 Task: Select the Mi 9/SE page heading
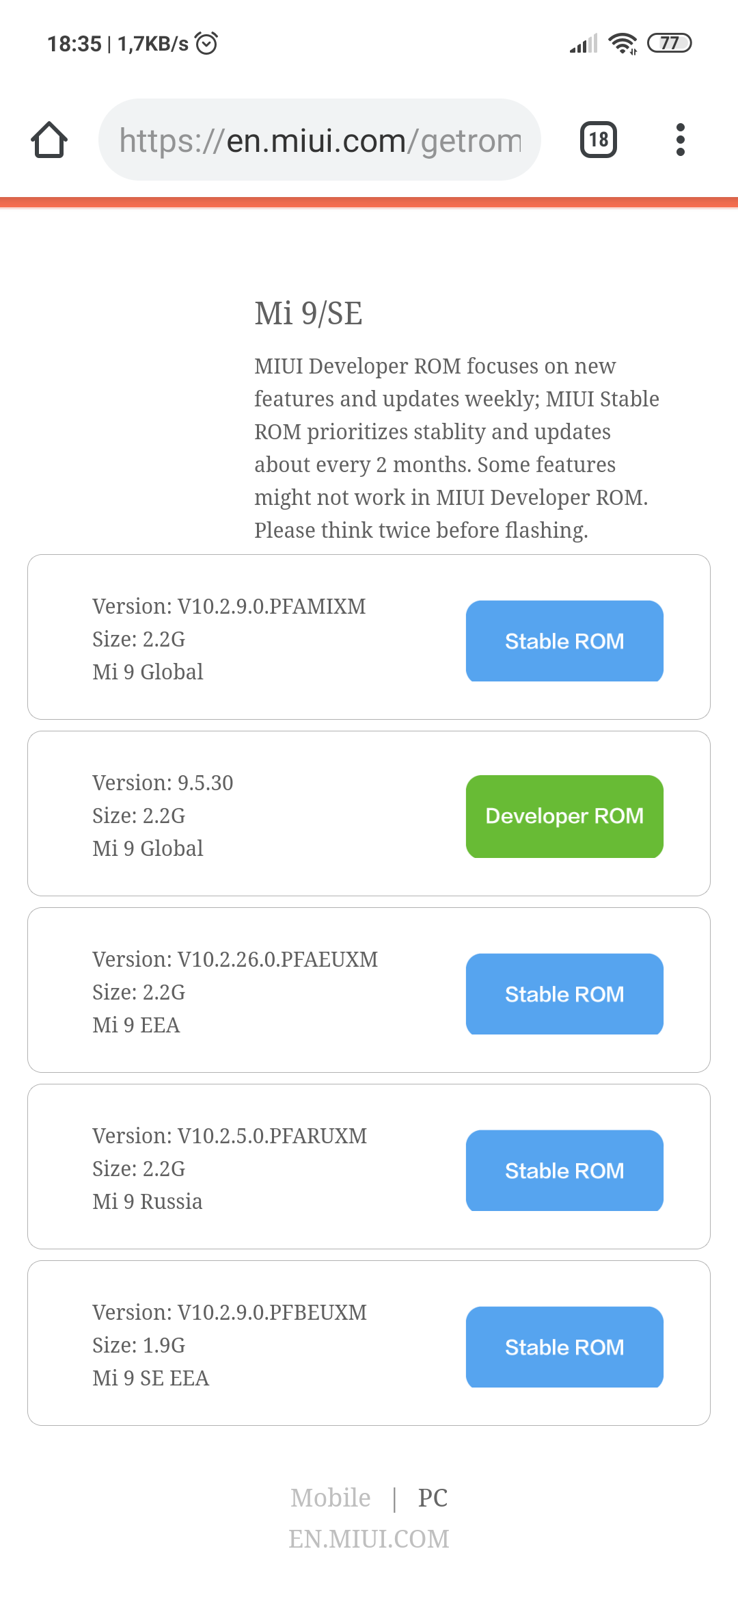point(308,313)
